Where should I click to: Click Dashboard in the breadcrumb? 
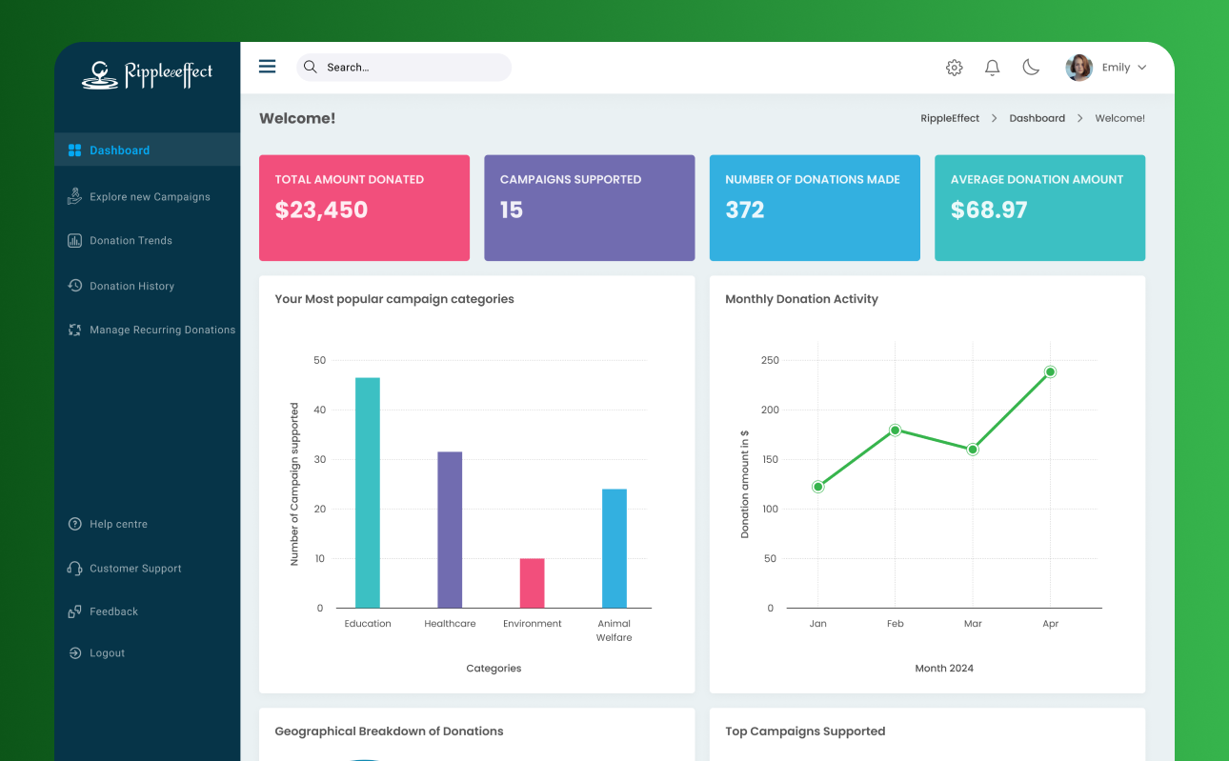pos(1037,118)
